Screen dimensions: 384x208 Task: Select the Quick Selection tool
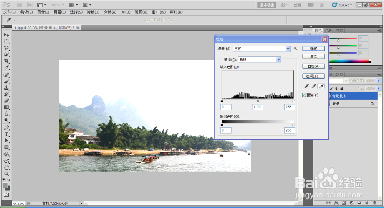(7, 54)
